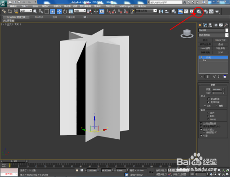Screen dimensions: 230x177
Task: Open Edit Named Selection Sets
Action: coord(132,11)
